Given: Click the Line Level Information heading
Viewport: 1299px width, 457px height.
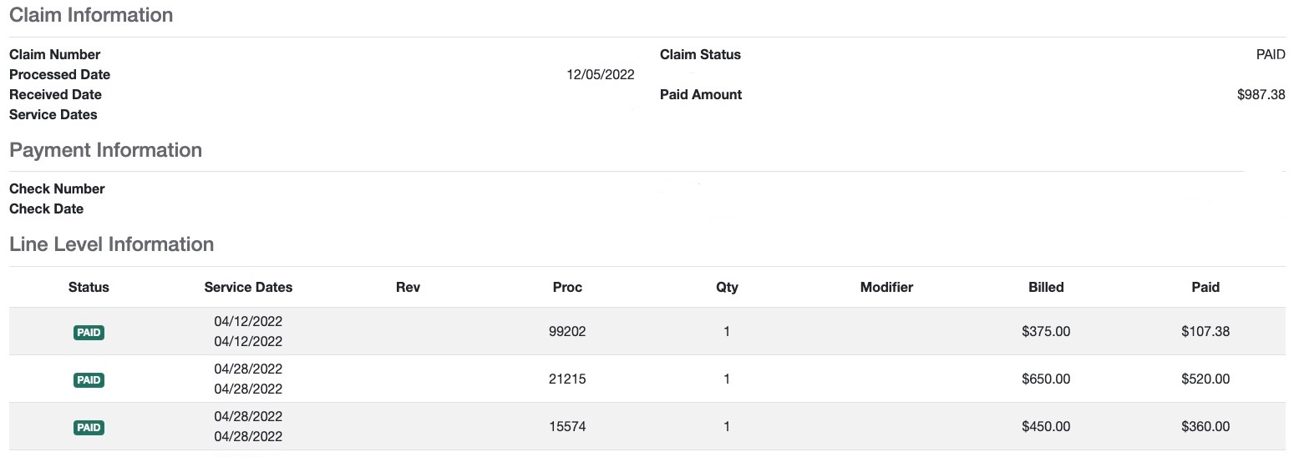Looking at the screenshot, I should click(x=111, y=244).
